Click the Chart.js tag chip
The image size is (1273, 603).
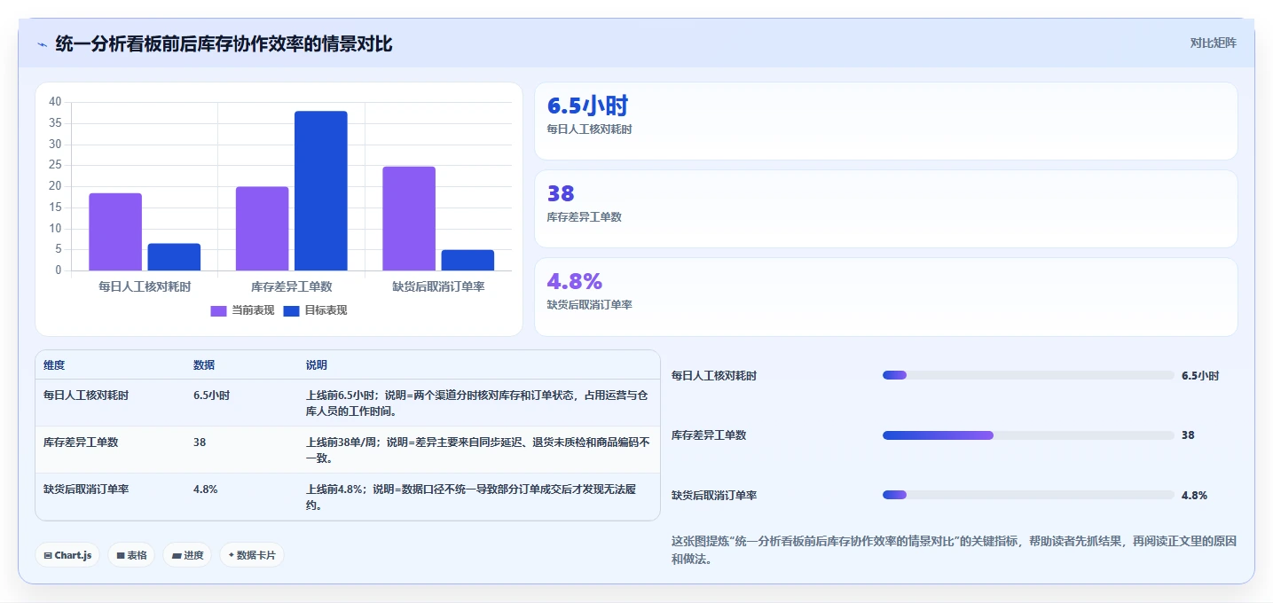[x=68, y=555]
